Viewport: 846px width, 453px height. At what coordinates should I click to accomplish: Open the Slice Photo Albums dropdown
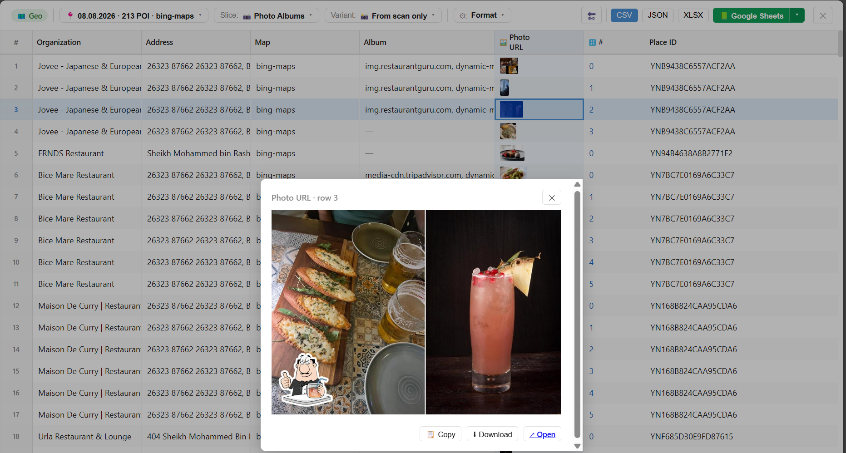click(266, 16)
